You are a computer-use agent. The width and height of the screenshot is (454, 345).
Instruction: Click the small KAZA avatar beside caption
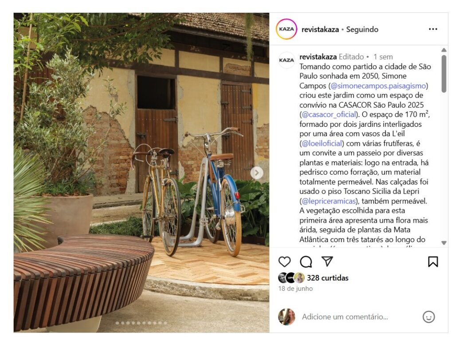(x=286, y=60)
